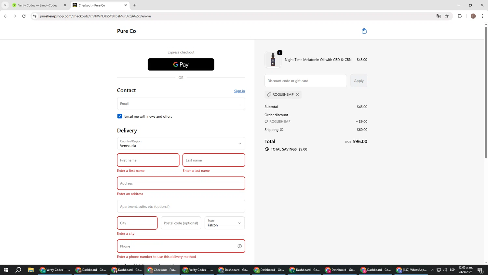The image size is (488, 275).
Task: Click the Pure Co store title
Action: 127,31
